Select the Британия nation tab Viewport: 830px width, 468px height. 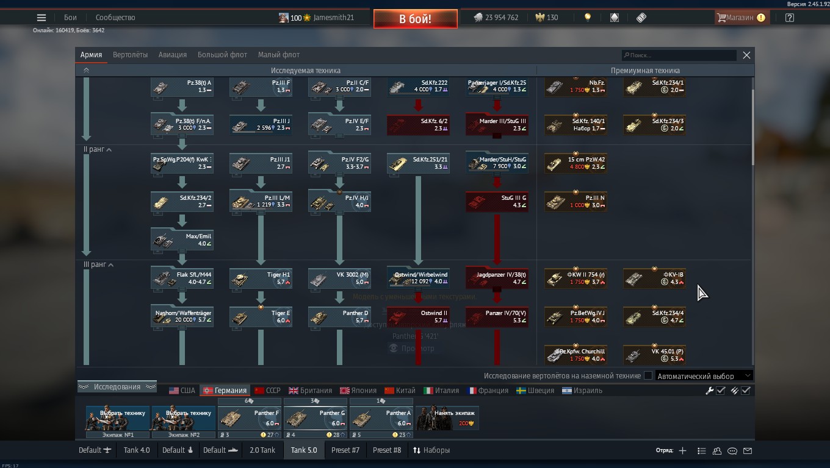pyautogui.click(x=310, y=391)
